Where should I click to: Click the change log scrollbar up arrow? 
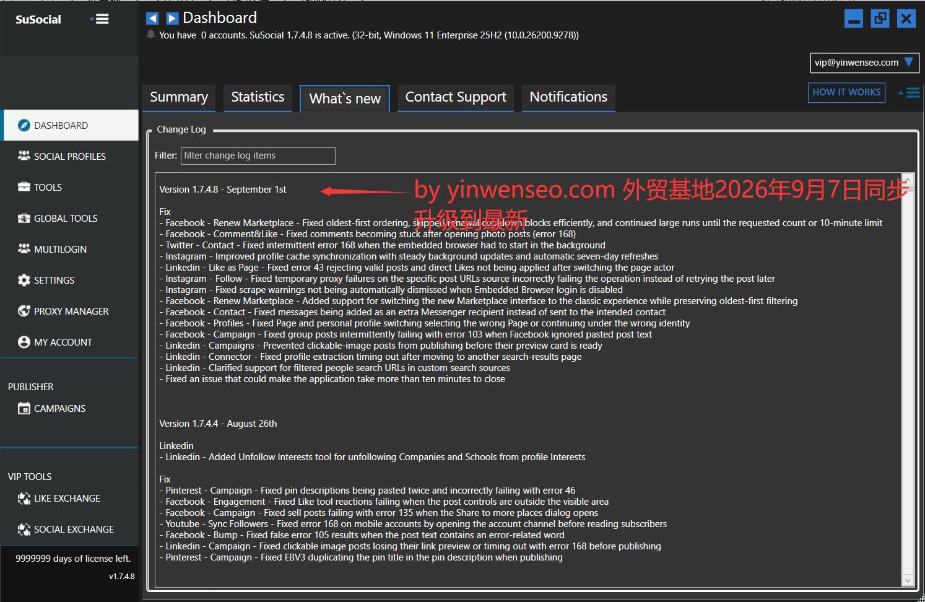(908, 178)
